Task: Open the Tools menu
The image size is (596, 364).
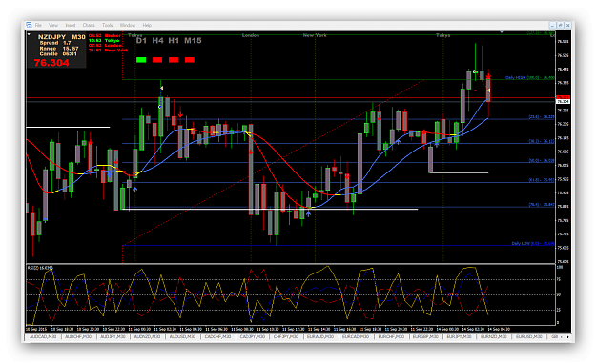Action: point(107,25)
